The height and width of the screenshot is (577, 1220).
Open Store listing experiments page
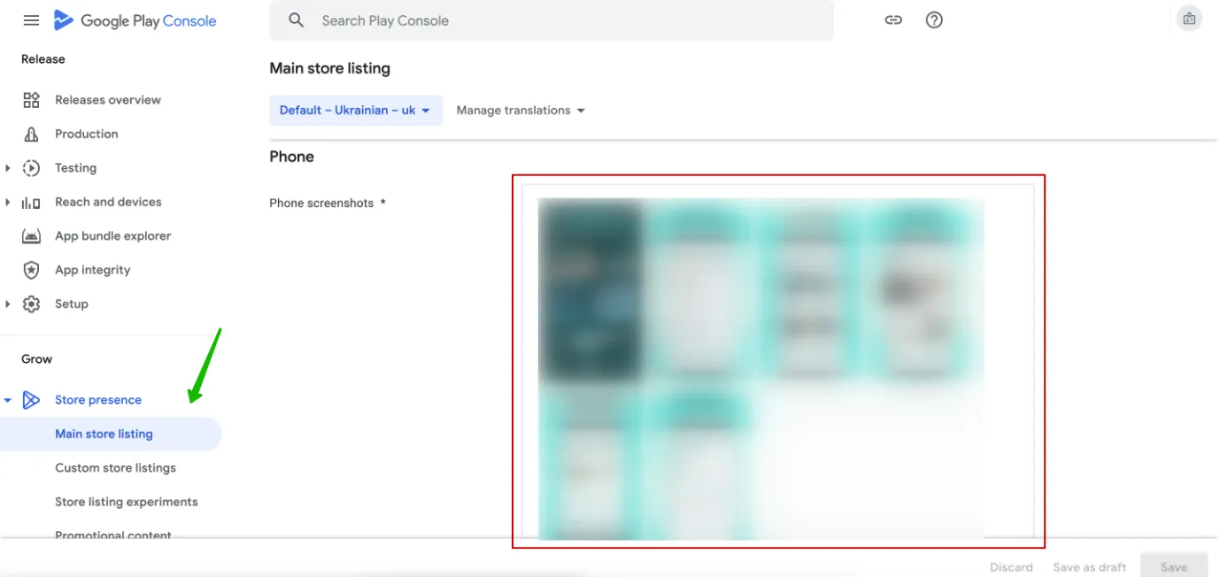pyautogui.click(x=126, y=502)
